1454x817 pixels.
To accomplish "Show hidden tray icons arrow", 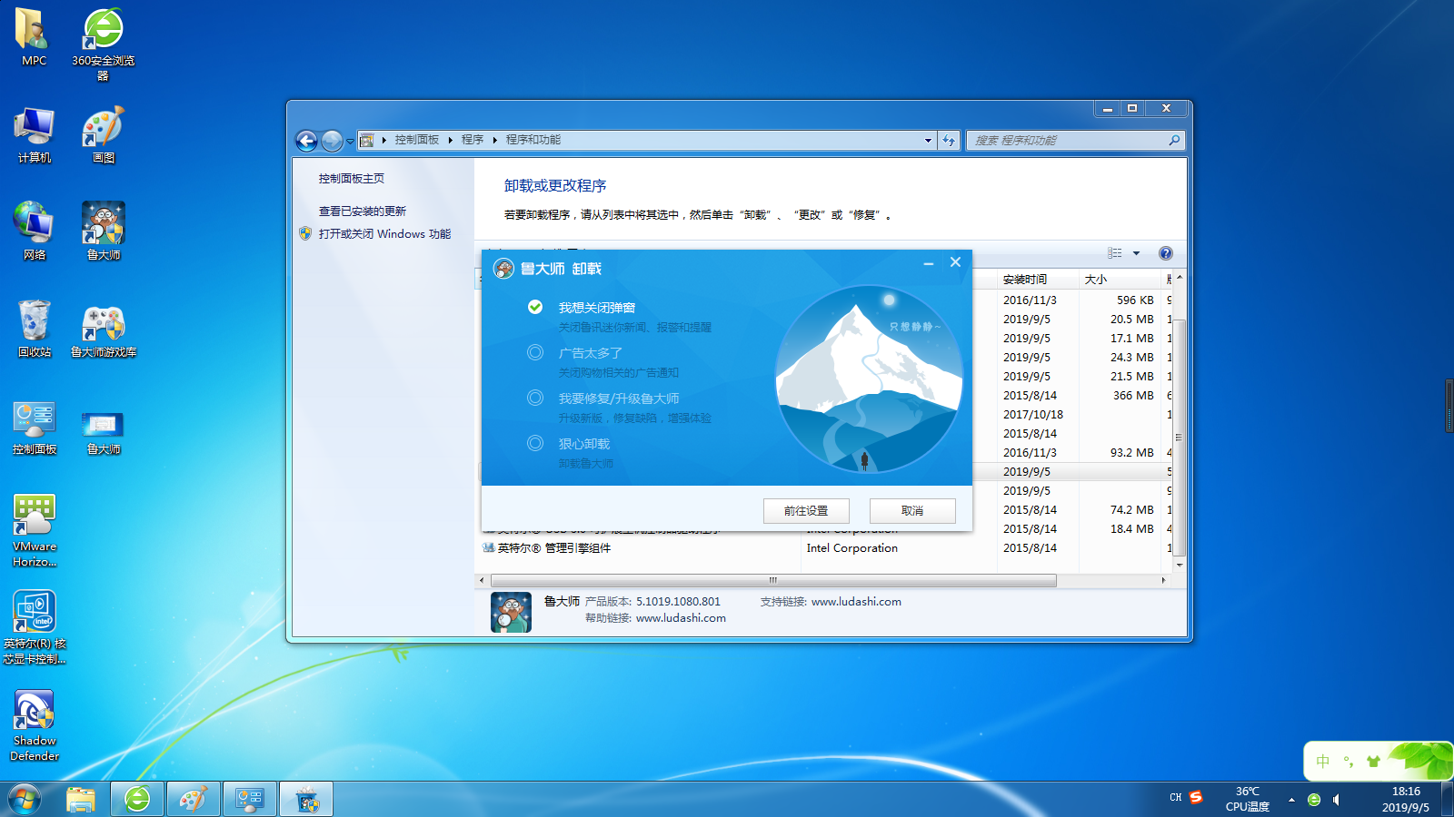I will click(x=1291, y=800).
